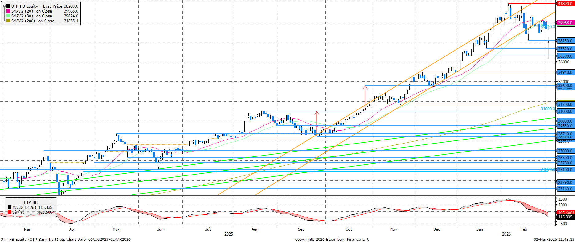Click the magenta SMAVG (20) color swatch

(x=8, y=11)
